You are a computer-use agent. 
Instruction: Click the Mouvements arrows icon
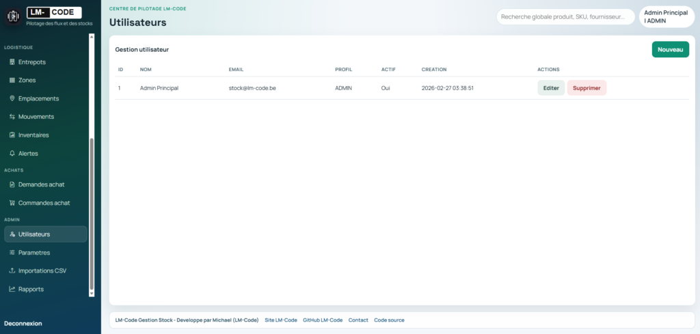[12, 117]
